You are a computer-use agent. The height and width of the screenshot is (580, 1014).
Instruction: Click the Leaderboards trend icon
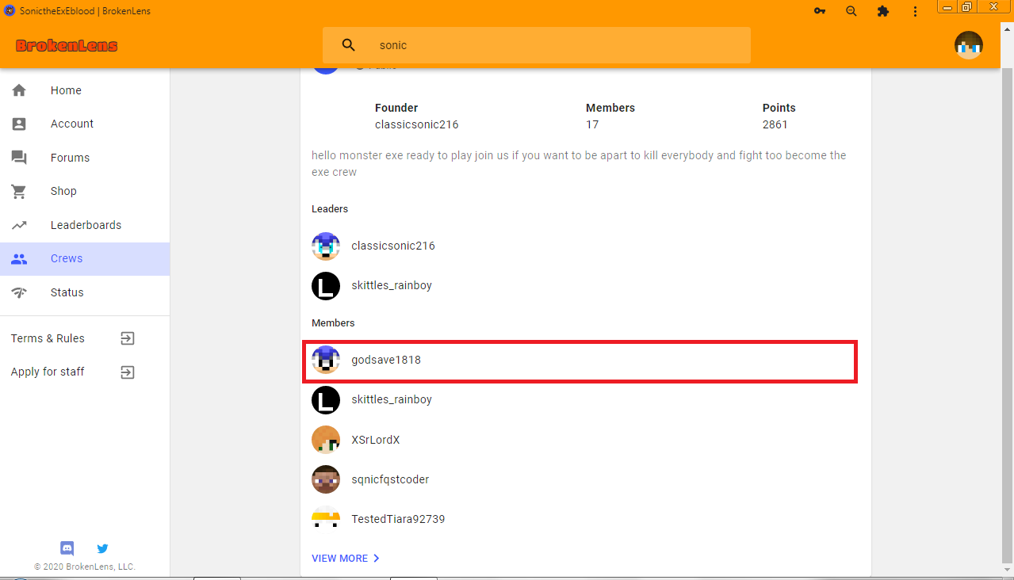19,225
